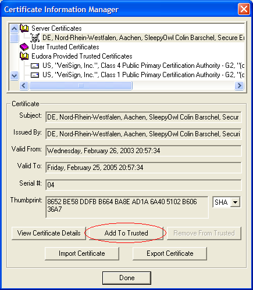Click the VeriSign Class 1 certificate card icon

pos(35,75)
